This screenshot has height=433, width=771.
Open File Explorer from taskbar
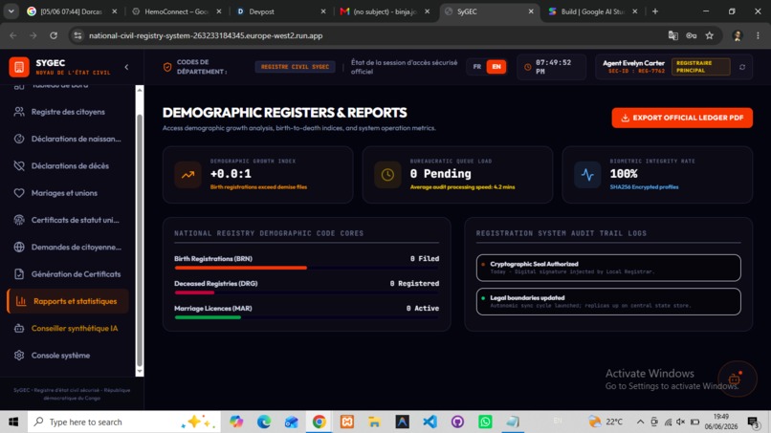pos(374,422)
